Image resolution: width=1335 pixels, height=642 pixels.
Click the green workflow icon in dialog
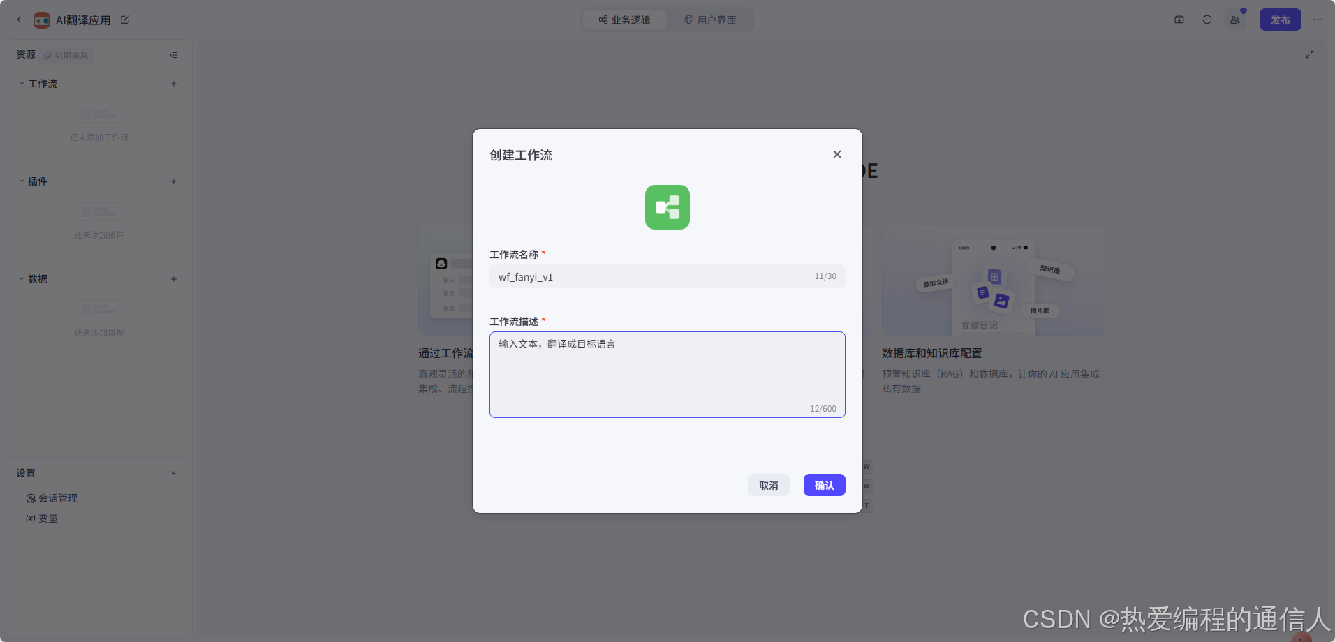667,207
